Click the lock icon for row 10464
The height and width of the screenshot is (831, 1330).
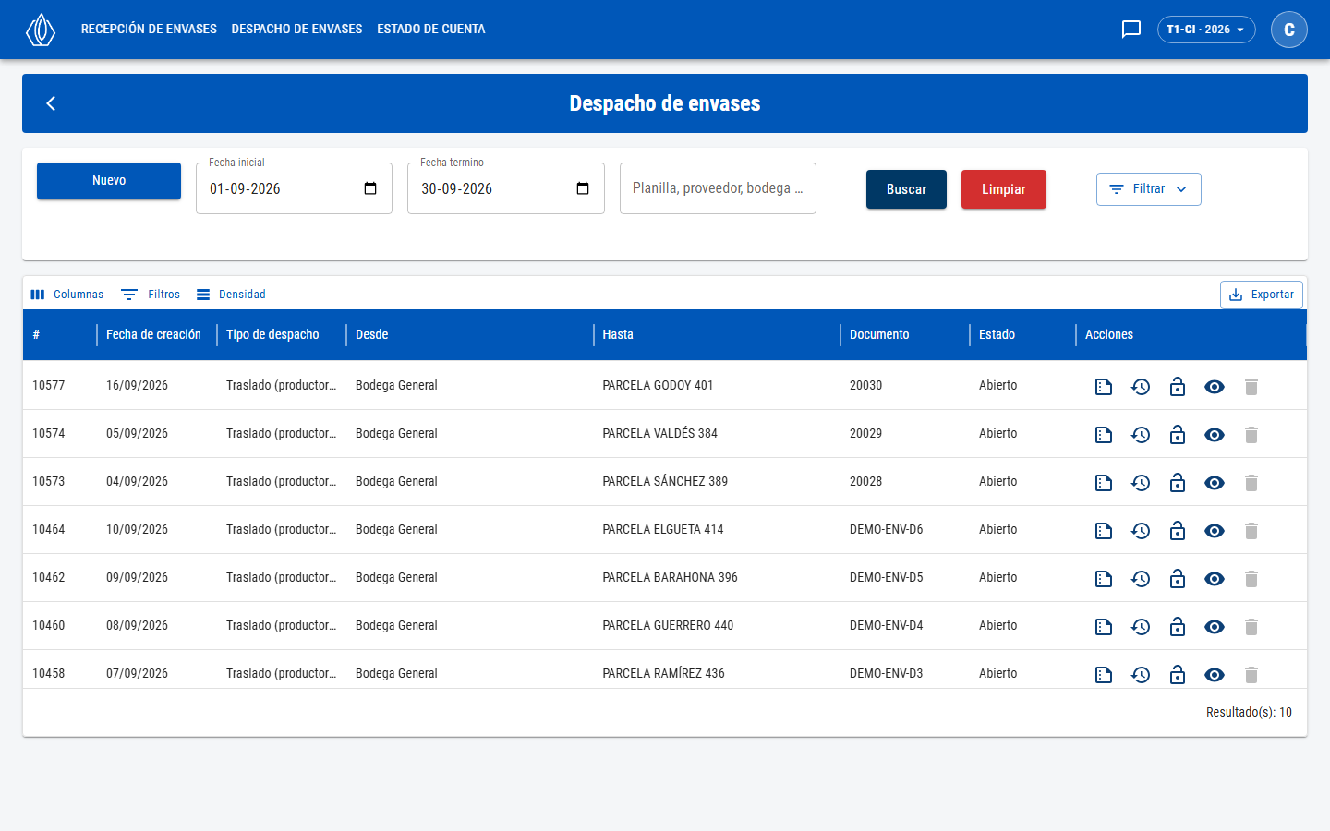tap(1178, 531)
